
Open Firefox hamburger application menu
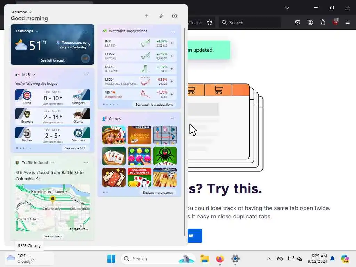tap(348, 22)
